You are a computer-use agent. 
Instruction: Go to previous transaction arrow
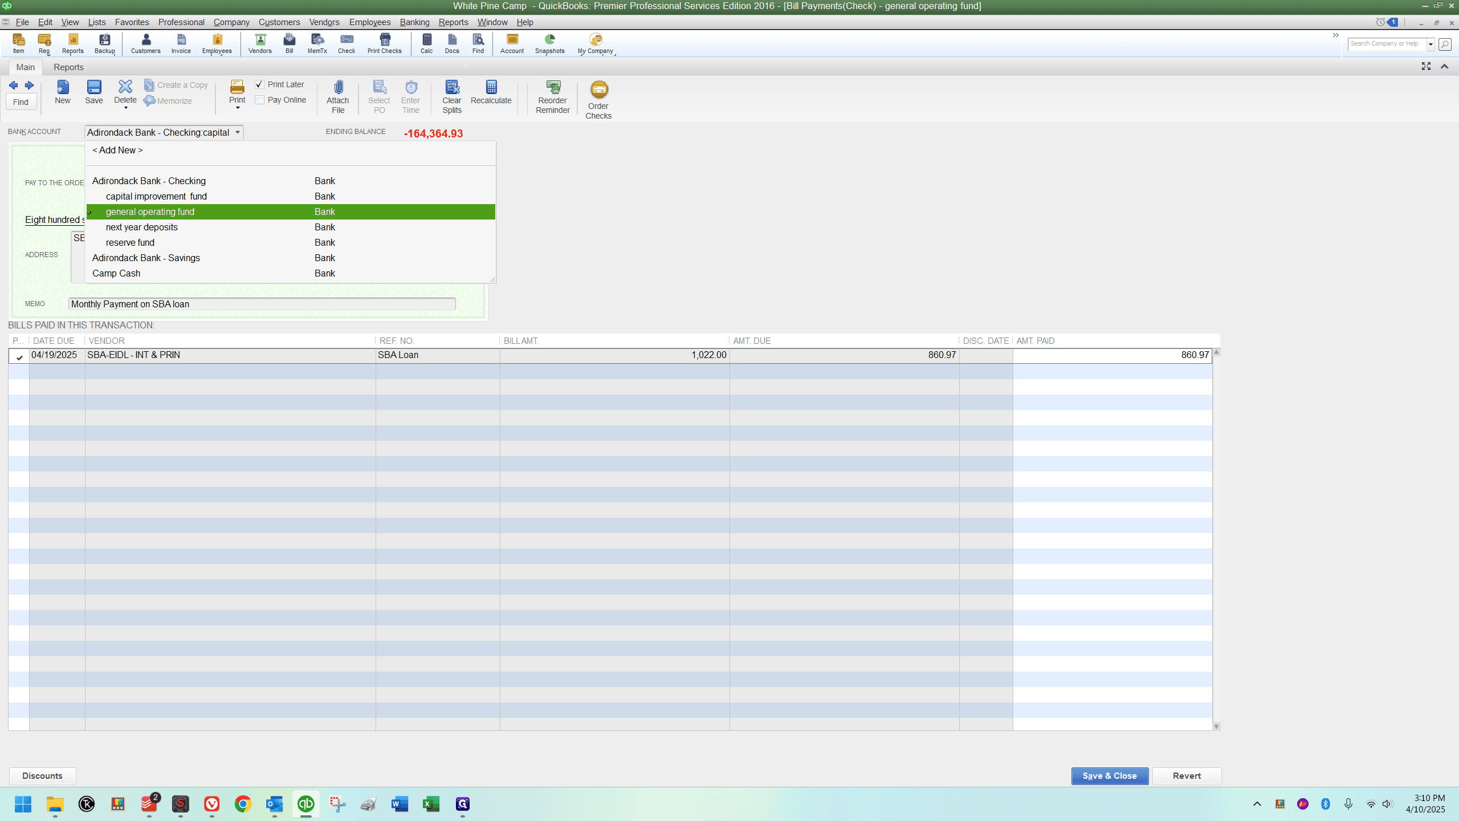point(14,86)
